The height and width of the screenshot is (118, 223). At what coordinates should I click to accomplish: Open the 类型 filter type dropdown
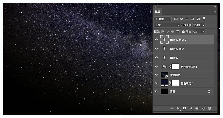click(163, 19)
